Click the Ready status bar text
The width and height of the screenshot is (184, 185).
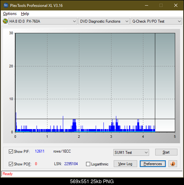tap(8, 174)
